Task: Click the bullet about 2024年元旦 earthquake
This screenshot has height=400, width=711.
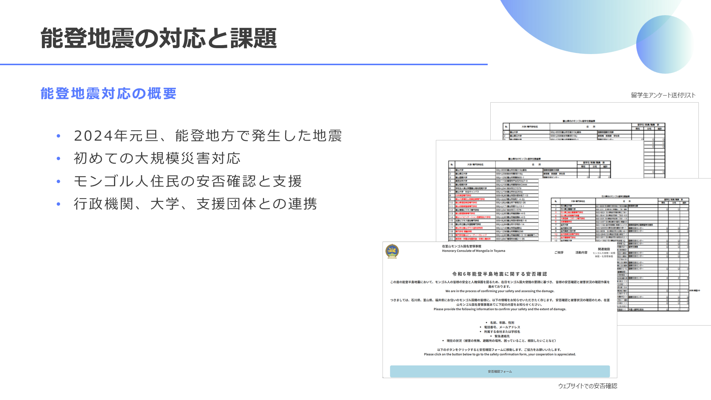Action: tap(207, 136)
